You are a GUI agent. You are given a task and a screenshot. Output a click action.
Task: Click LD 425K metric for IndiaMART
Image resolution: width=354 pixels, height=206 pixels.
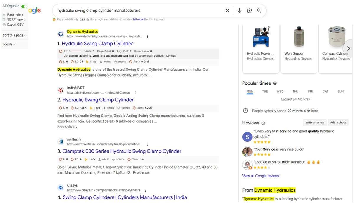(x=79, y=108)
